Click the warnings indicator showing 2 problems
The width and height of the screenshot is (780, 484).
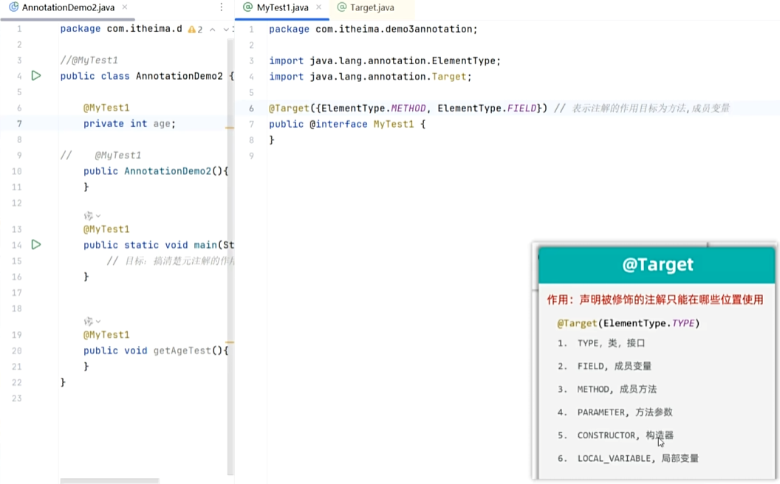click(195, 30)
